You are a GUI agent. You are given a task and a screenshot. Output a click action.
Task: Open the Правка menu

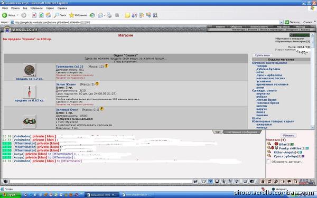coord(15,8)
